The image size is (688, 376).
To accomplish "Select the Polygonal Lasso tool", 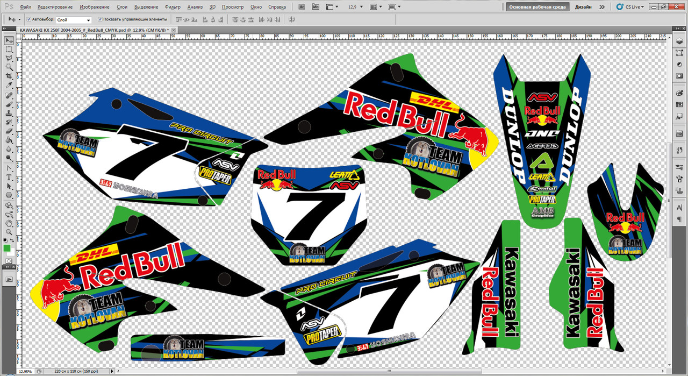I will tap(9, 58).
